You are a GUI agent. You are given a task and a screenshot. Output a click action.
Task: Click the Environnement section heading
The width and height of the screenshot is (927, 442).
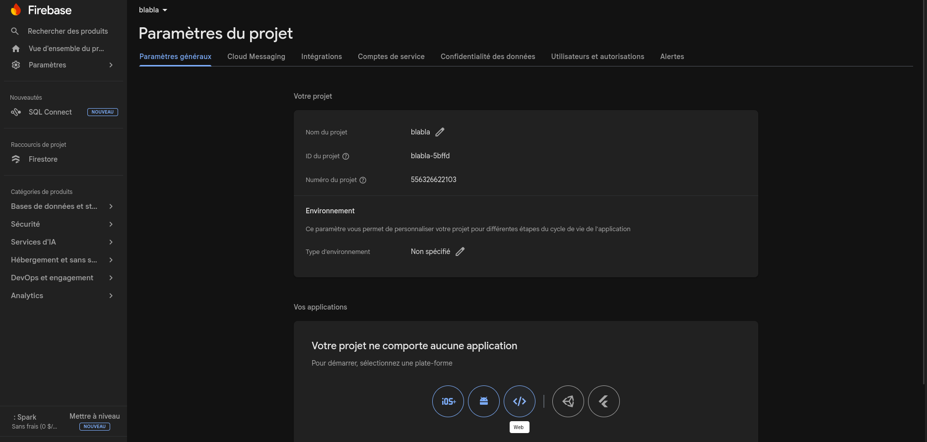(330, 211)
